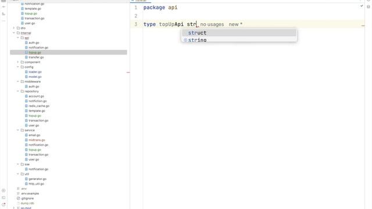Viewport: 372px width, 209px height.
Task: Click the type icon beside string suggestion
Action: [185, 40]
